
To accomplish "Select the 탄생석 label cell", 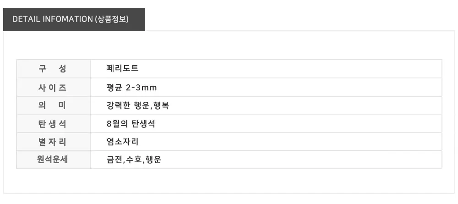I will (x=53, y=124).
